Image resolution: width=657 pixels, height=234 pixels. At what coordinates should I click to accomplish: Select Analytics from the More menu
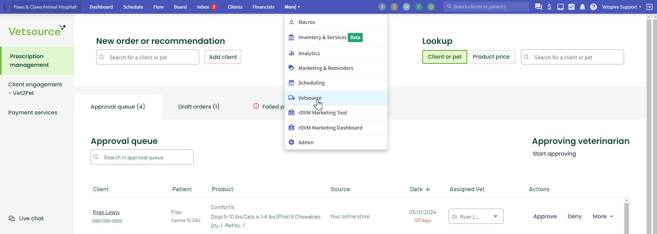[309, 53]
